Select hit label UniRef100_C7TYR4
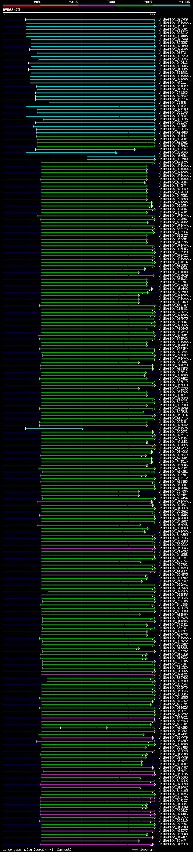Viewport: 193px width, 852px height. point(173,439)
